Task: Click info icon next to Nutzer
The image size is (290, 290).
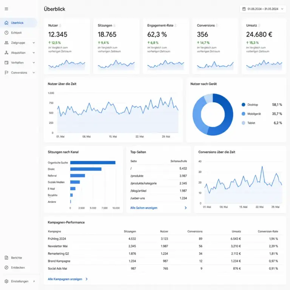Action: click(x=60, y=25)
